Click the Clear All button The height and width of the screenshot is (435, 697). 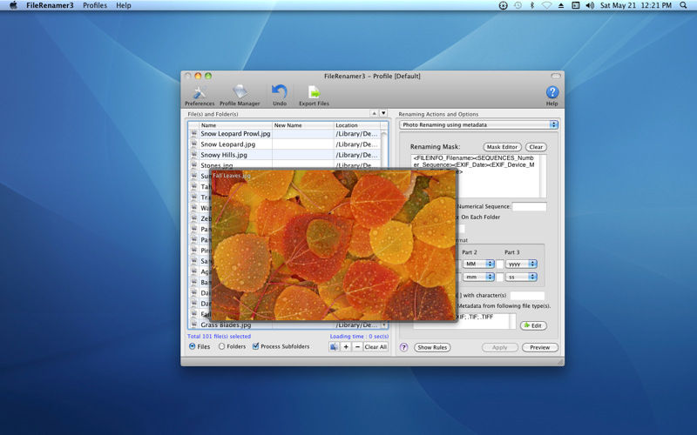(x=376, y=346)
